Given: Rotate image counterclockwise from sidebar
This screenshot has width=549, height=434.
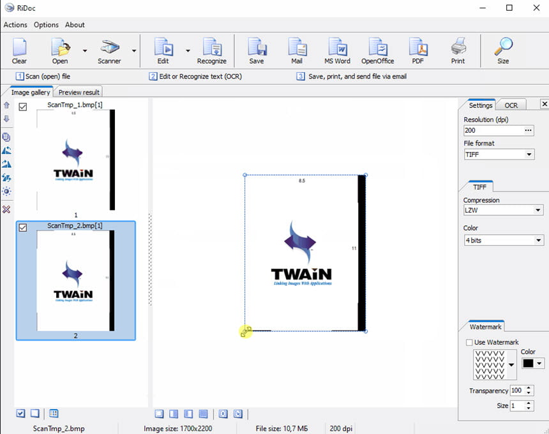Looking at the screenshot, I should click(6, 151).
